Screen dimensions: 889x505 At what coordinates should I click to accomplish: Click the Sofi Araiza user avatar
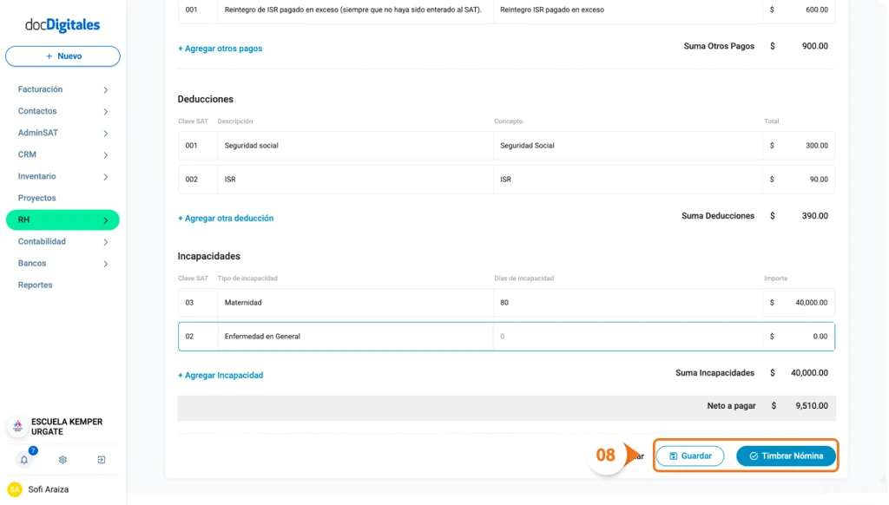point(15,489)
